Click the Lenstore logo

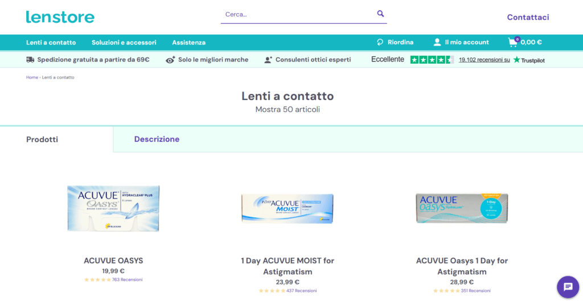click(x=60, y=17)
